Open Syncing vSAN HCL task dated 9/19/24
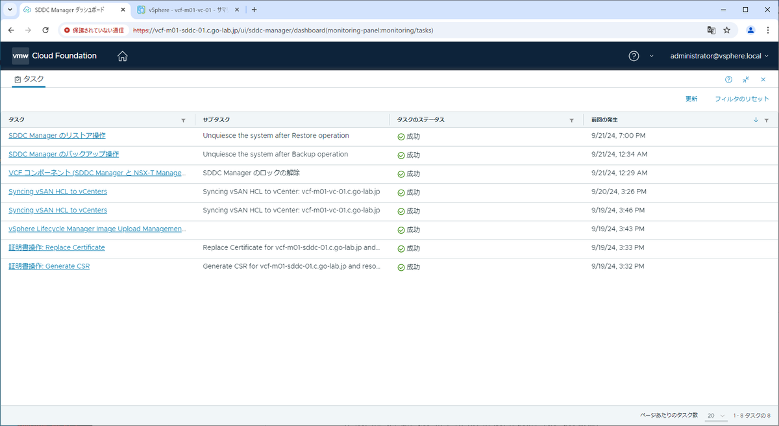The width and height of the screenshot is (779, 426). [58, 210]
